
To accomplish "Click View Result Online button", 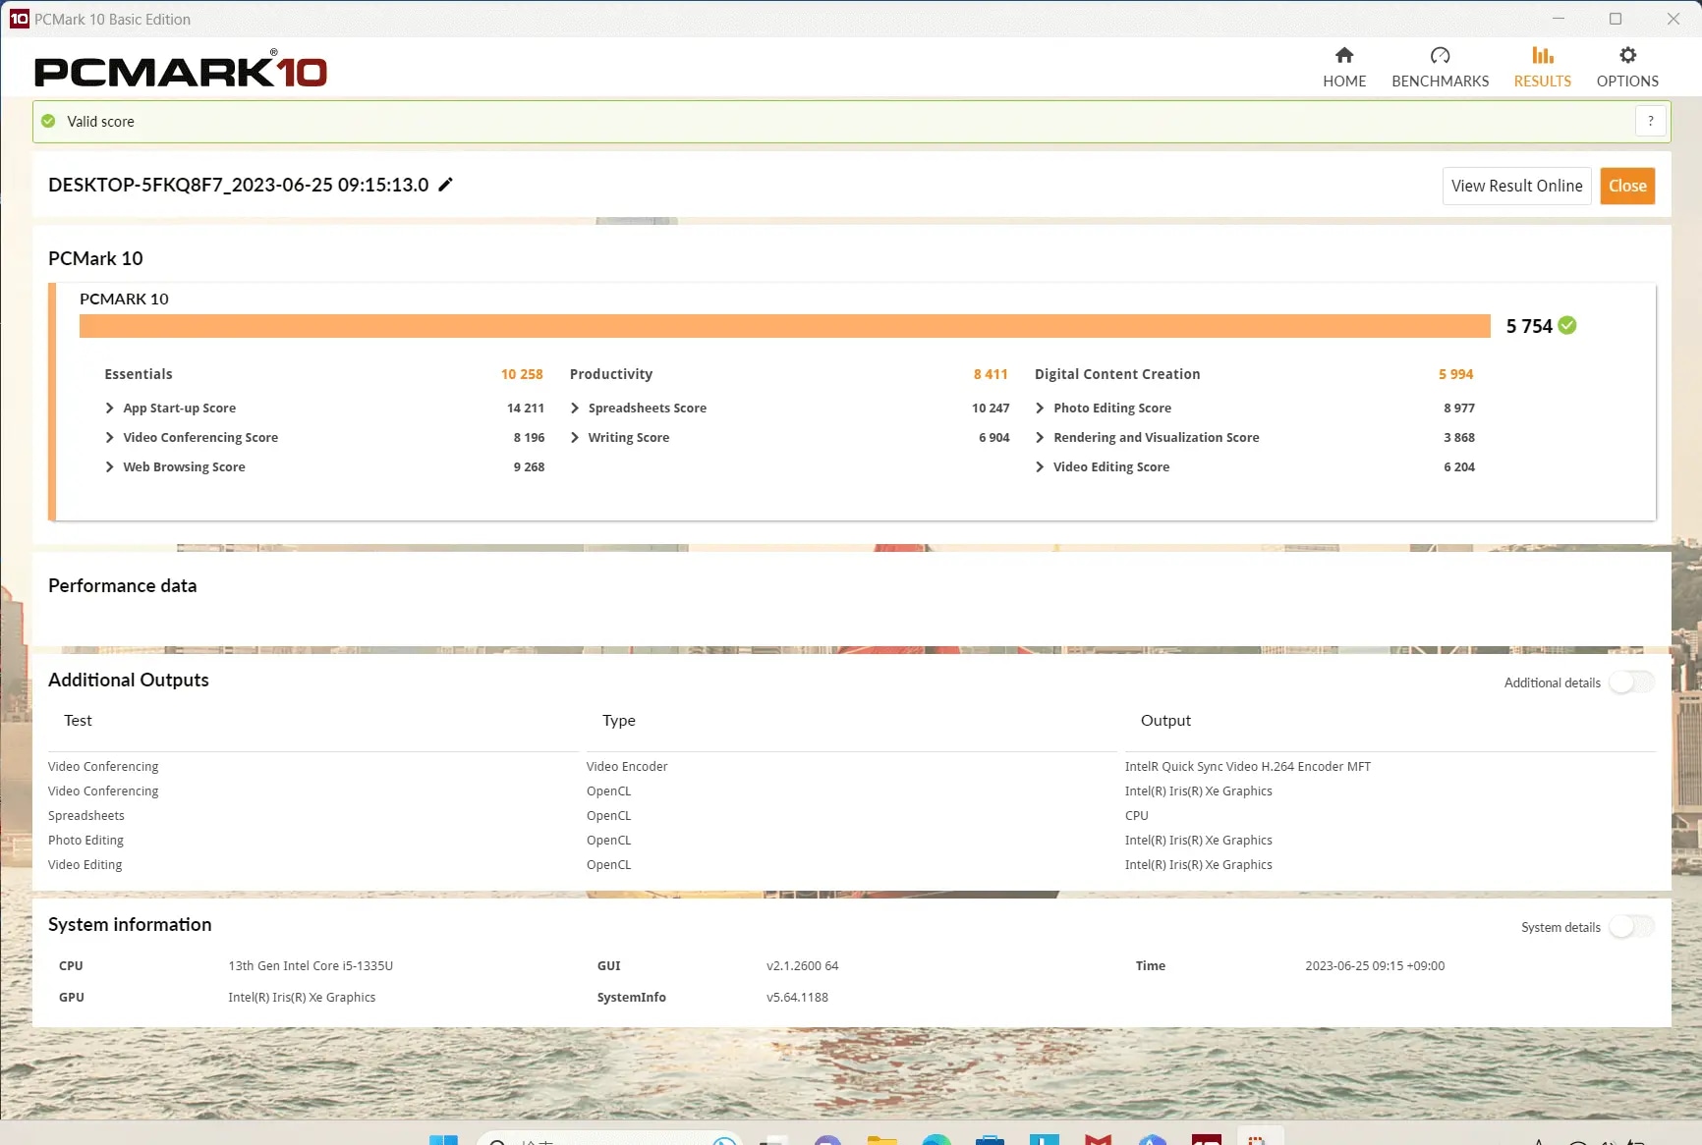I will click(1516, 186).
